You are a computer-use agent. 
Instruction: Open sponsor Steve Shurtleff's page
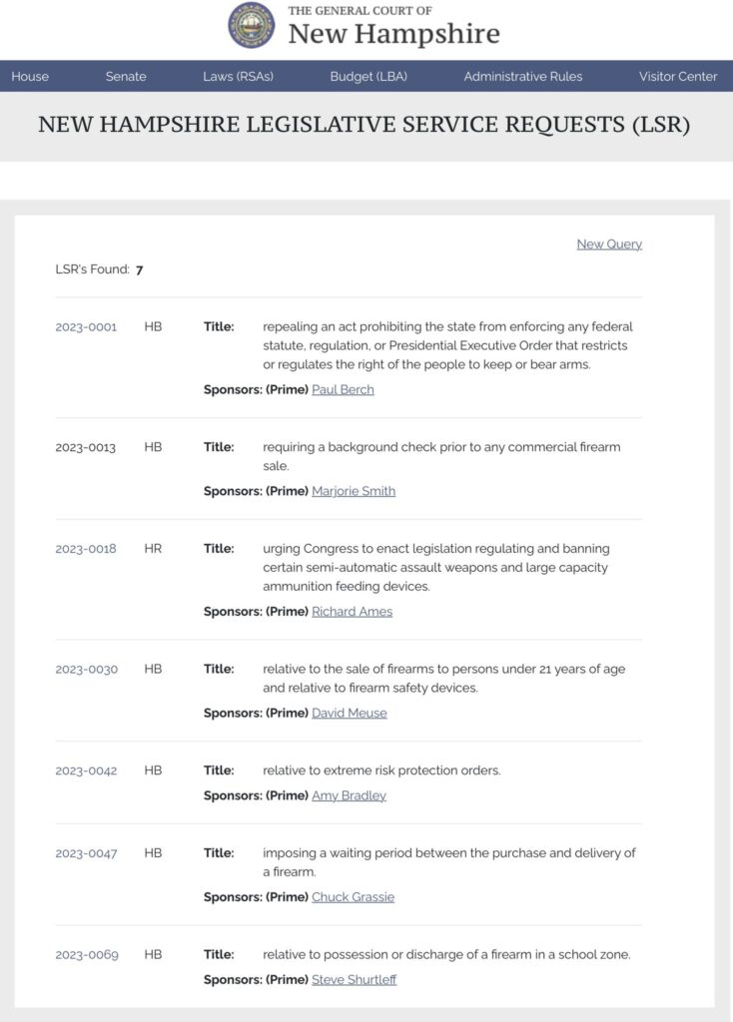click(354, 979)
